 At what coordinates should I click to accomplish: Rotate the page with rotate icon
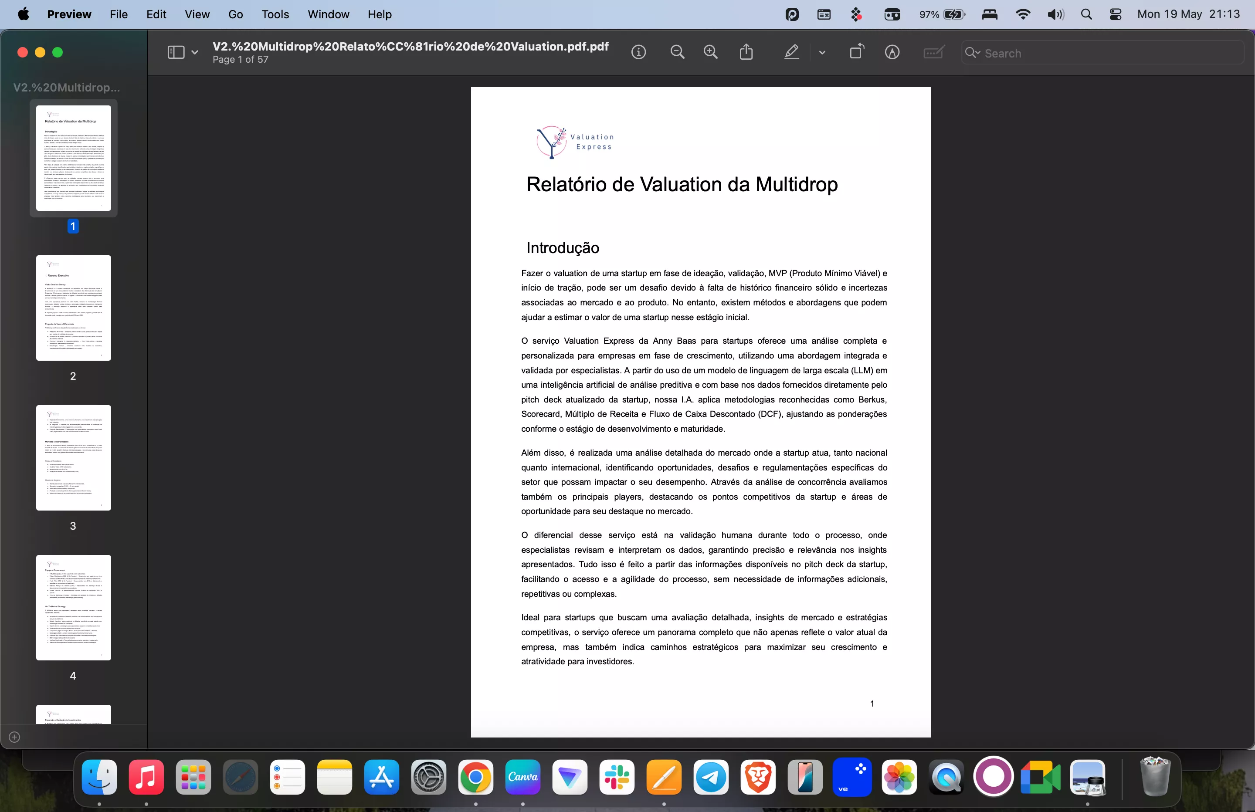pyautogui.click(x=856, y=52)
